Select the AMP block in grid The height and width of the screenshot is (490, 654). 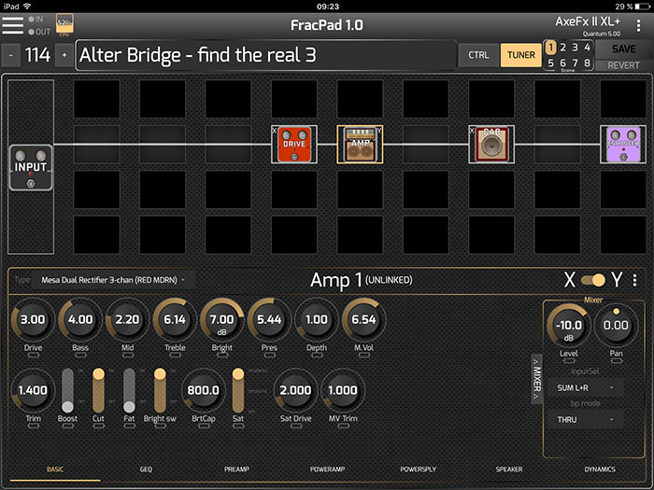360,144
